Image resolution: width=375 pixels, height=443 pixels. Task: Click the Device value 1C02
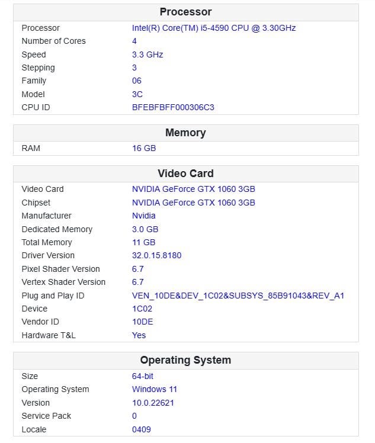(x=142, y=309)
